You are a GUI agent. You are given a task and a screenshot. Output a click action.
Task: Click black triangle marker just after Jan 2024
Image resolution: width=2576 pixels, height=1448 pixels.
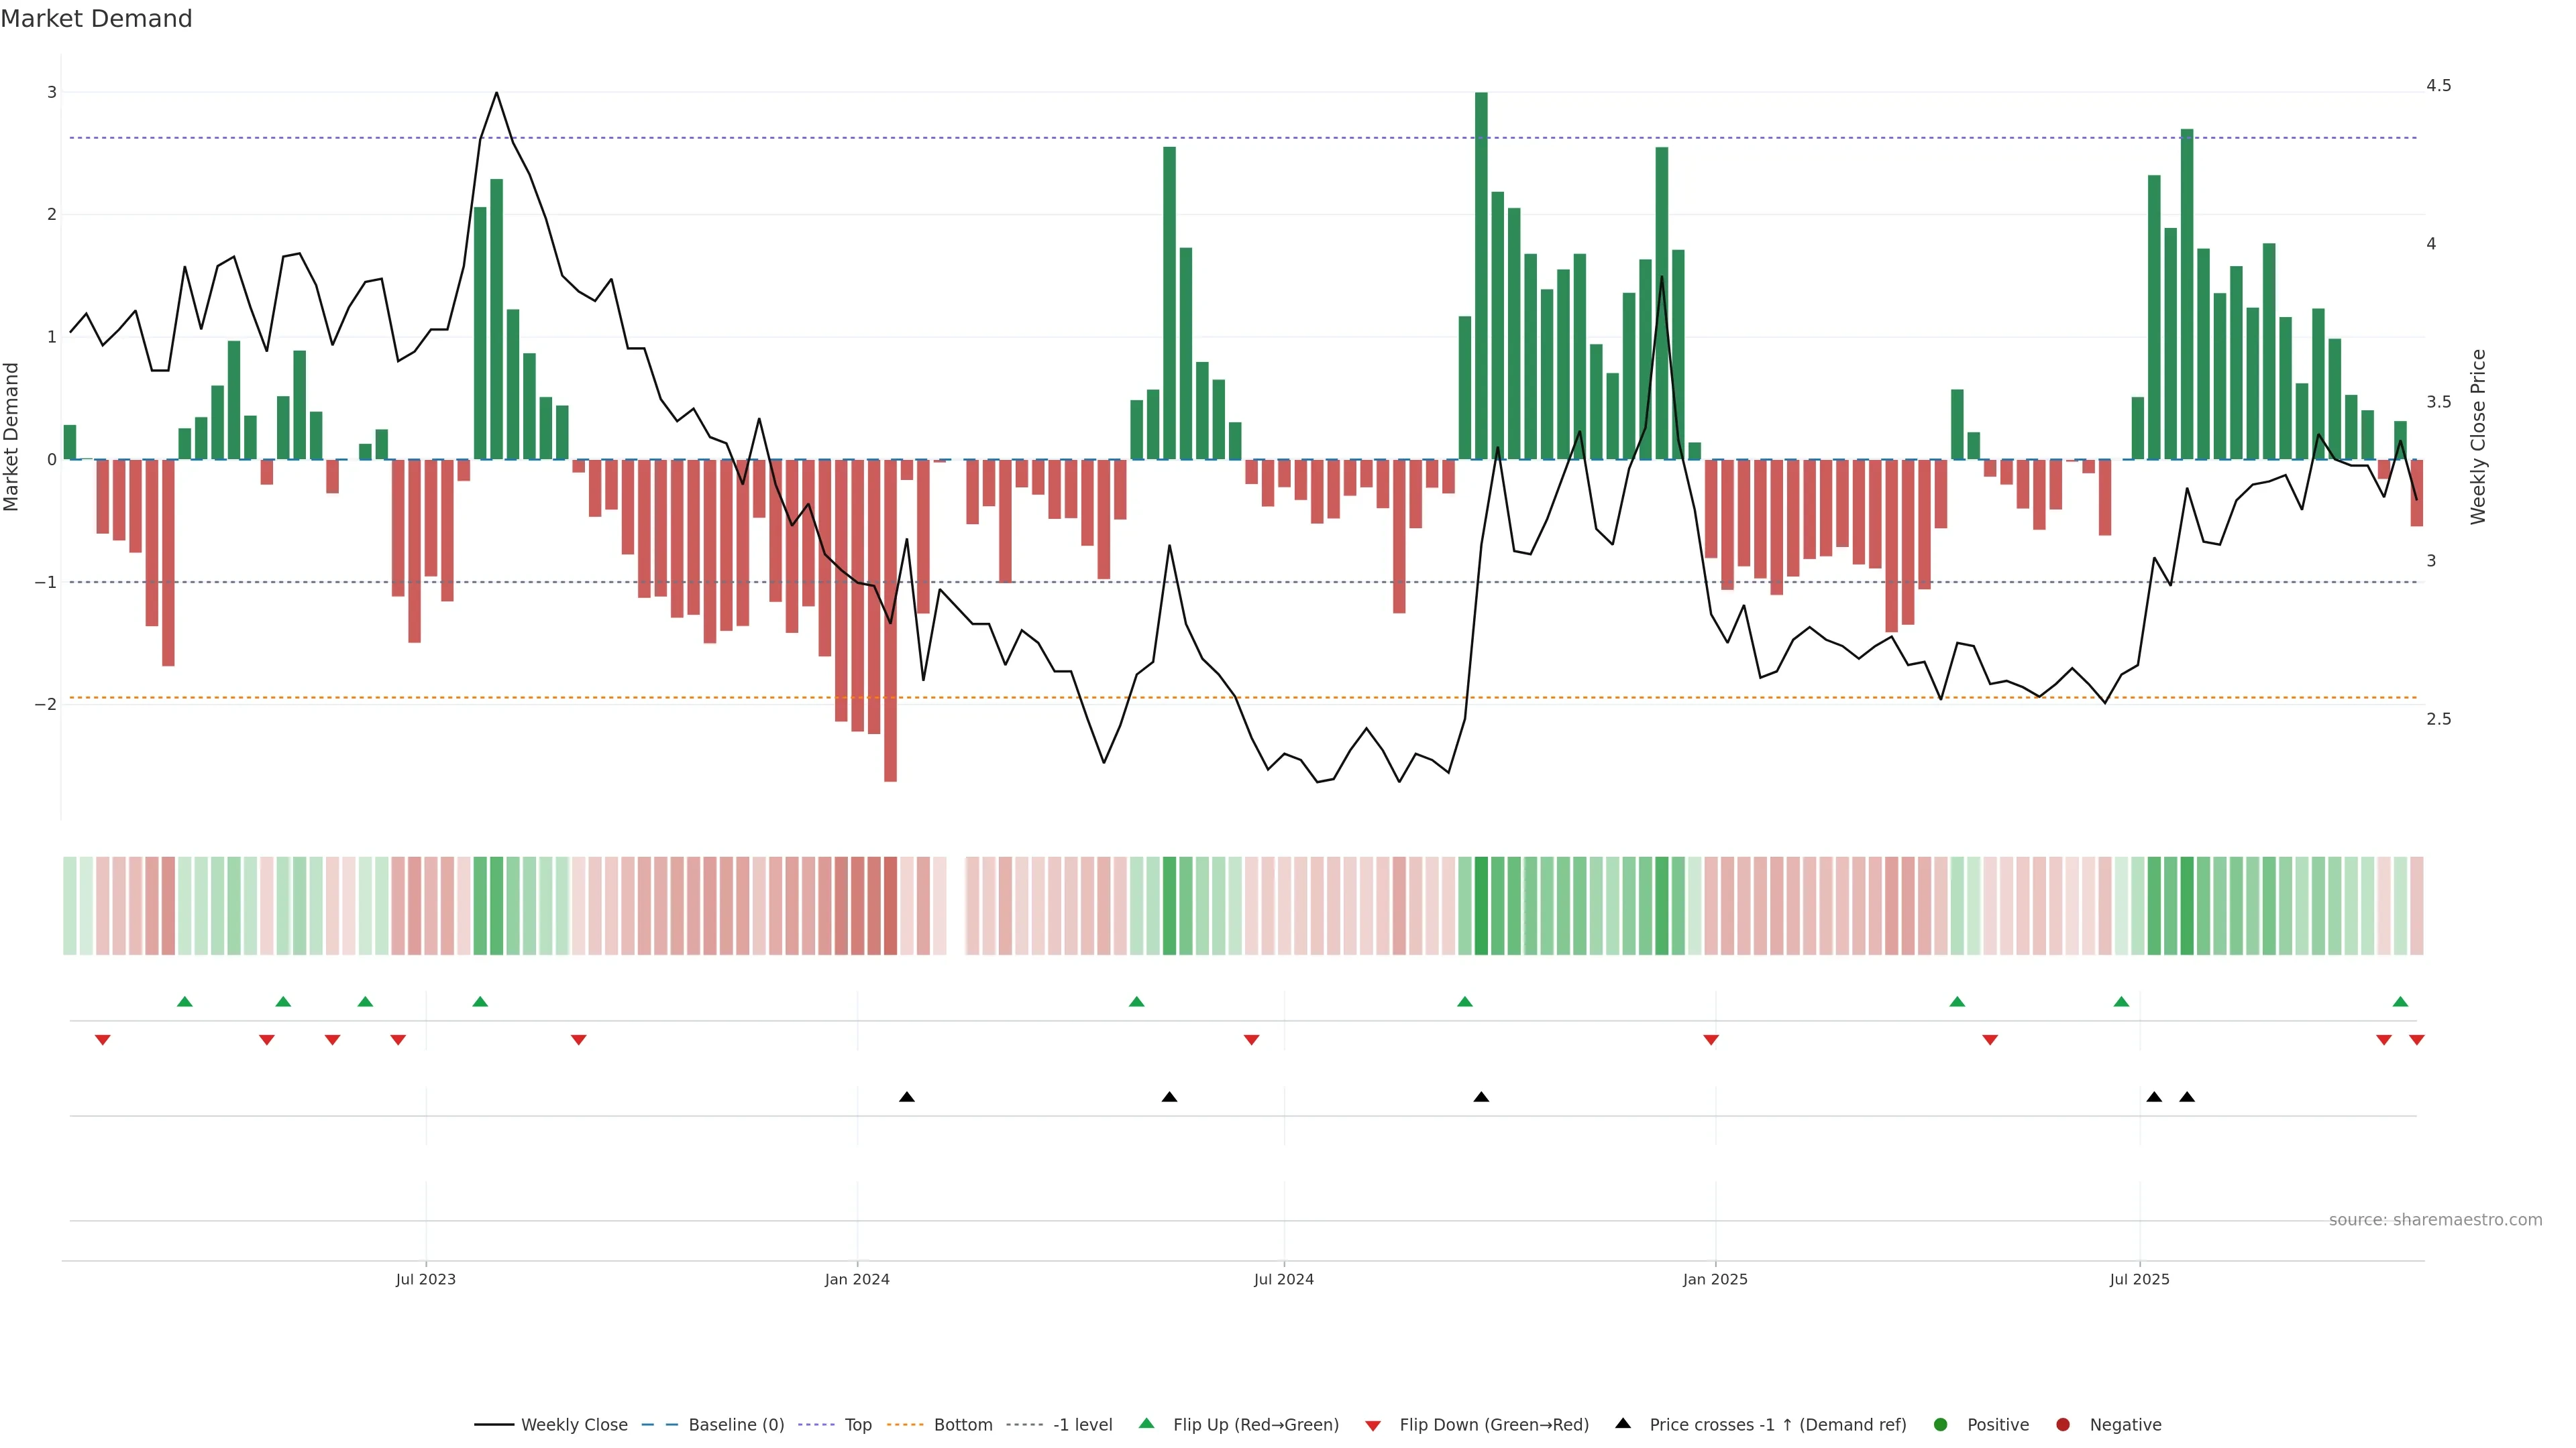tap(907, 1097)
